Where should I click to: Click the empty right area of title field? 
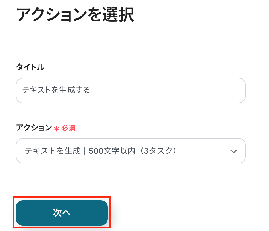coord(201,91)
